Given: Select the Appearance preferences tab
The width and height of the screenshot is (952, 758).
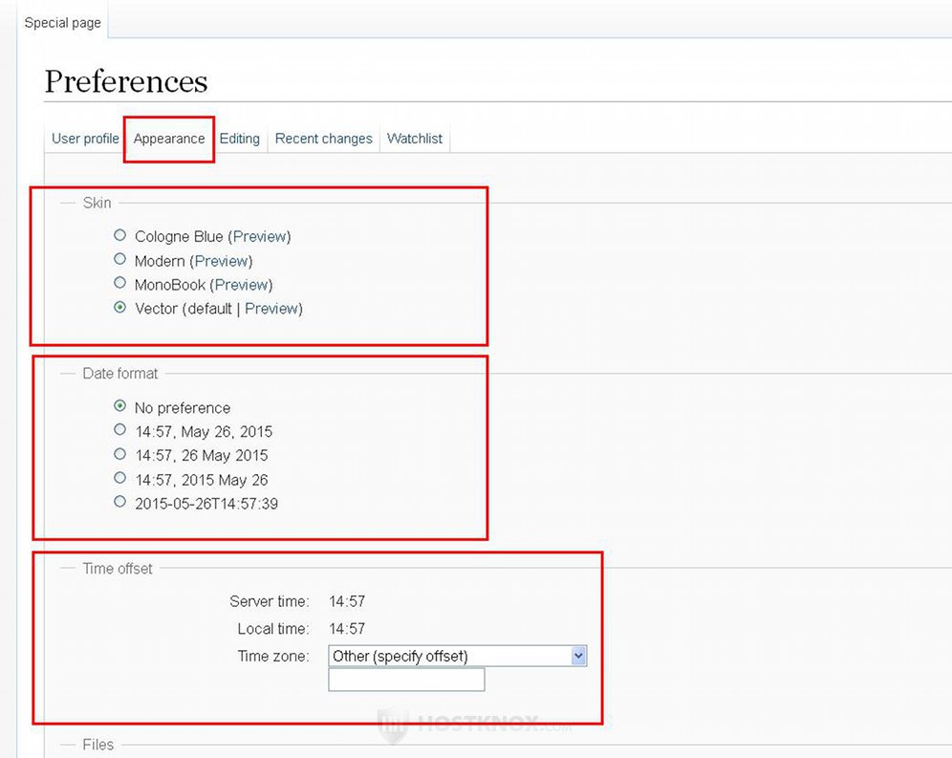Looking at the screenshot, I should [169, 139].
